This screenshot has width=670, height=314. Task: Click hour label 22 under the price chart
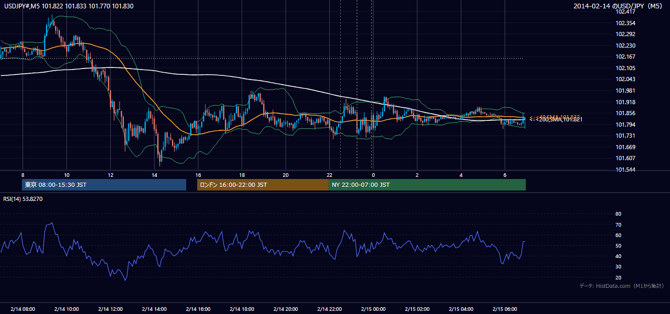click(329, 175)
